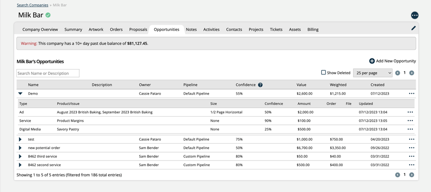Screen dimensions: 431x192
Task: Click the pencil edit icon above the tabs
Action: (413, 28)
